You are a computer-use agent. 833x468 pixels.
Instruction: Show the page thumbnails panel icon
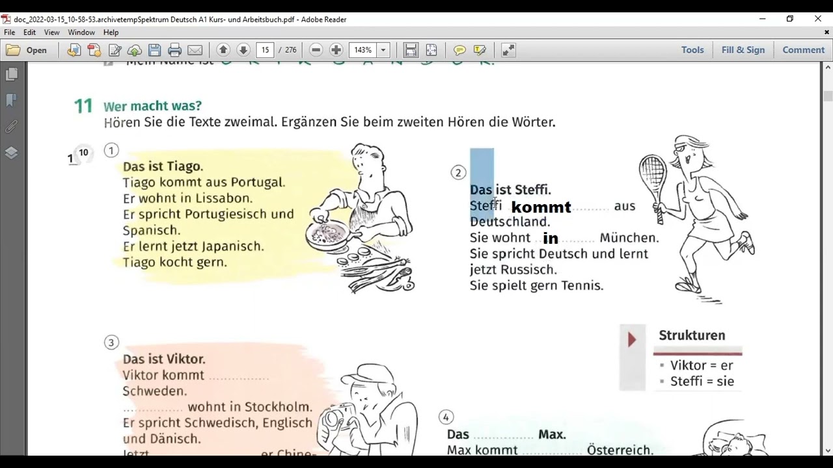tap(11, 75)
